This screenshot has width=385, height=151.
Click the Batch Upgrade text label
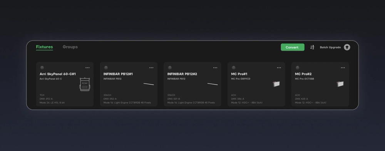coord(330,47)
